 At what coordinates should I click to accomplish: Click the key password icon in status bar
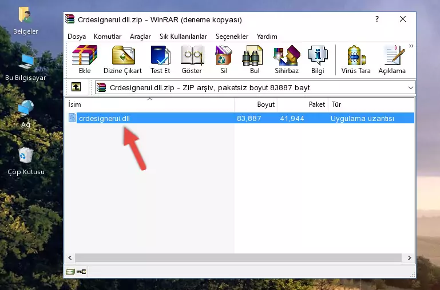tap(81, 271)
